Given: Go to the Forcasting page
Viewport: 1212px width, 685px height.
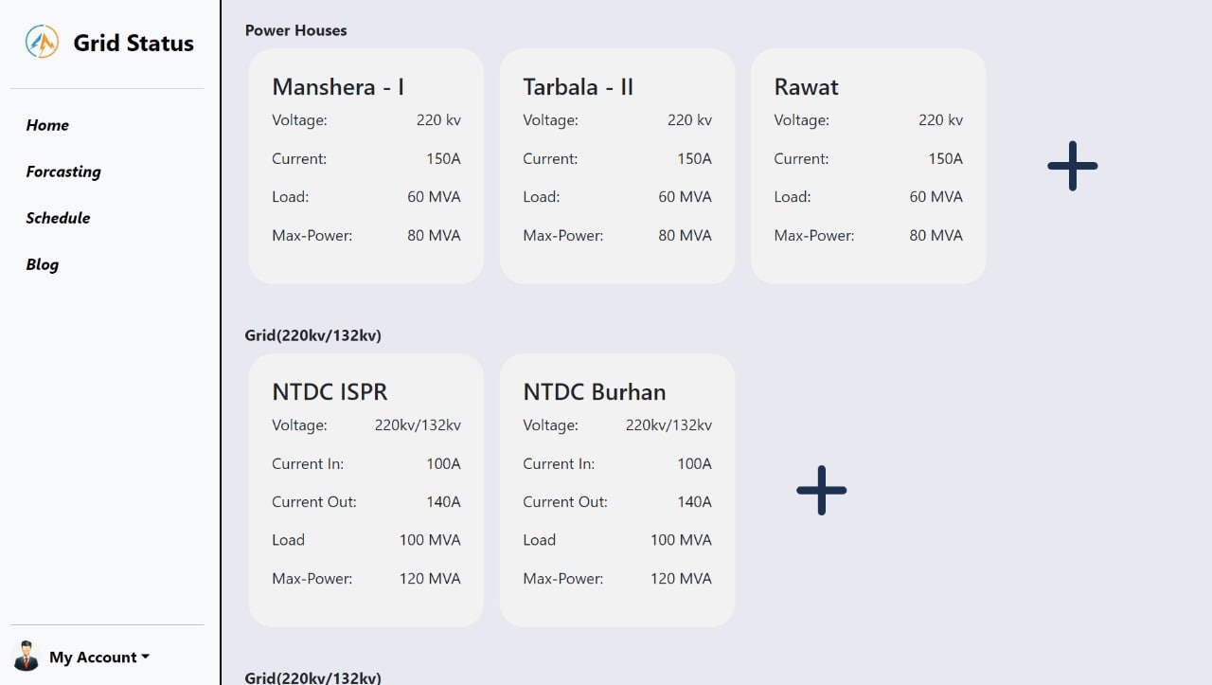Looking at the screenshot, I should pyautogui.click(x=63, y=171).
